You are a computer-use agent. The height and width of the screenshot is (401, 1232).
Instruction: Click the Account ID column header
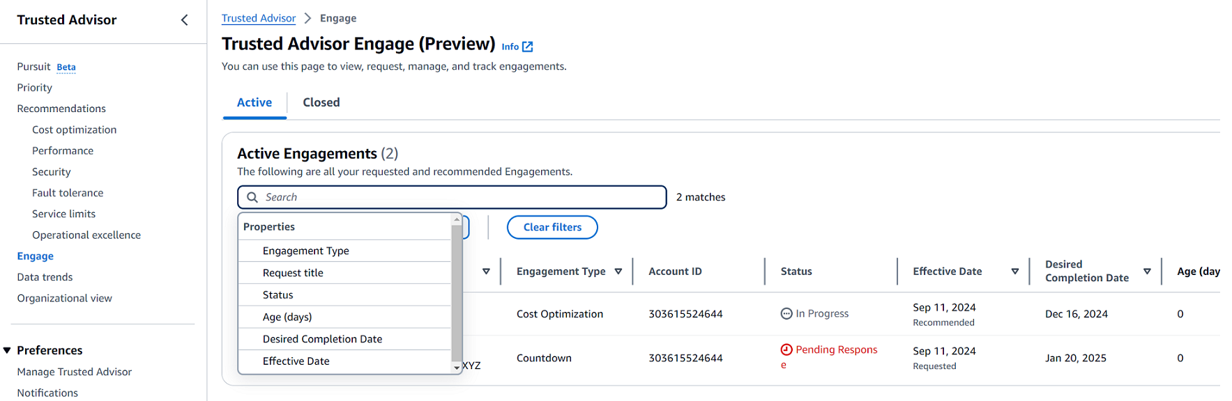point(675,272)
